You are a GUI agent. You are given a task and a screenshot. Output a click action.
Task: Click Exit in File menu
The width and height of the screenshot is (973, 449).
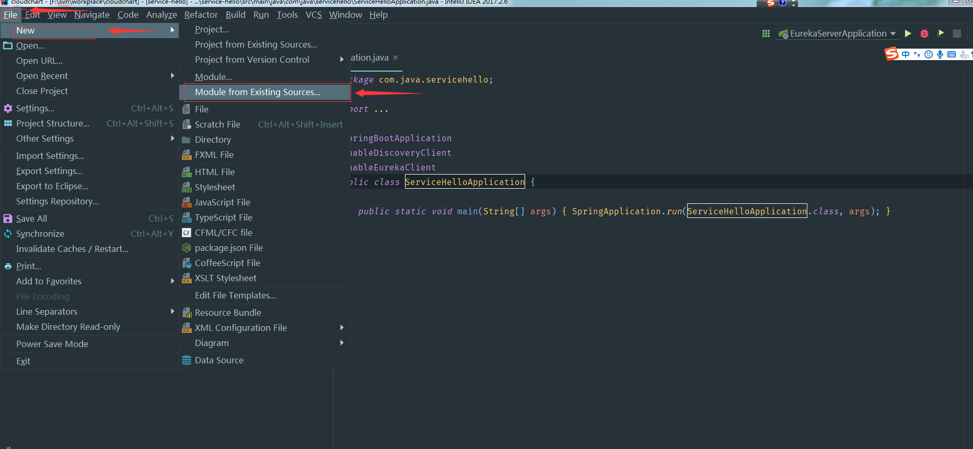point(89,361)
